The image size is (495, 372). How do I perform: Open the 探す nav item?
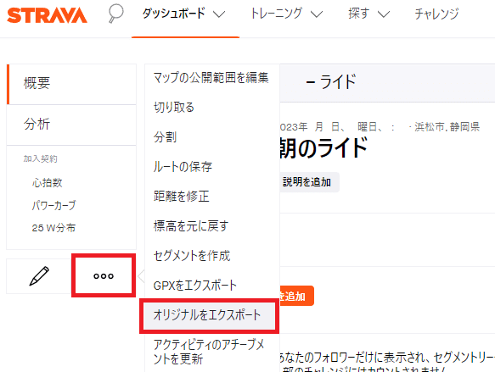tap(359, 14)
